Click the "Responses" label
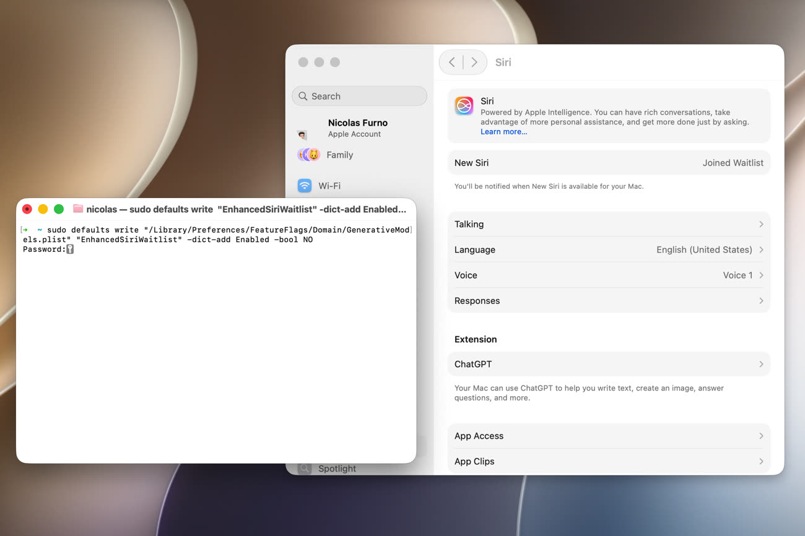This screenshot has height=536, width=805. (477, 300)
